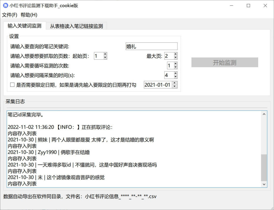Click log comment by 熊妹
The width and height of the screenshot is (274, 210).
pyautogui.click(x=81, y=140)
